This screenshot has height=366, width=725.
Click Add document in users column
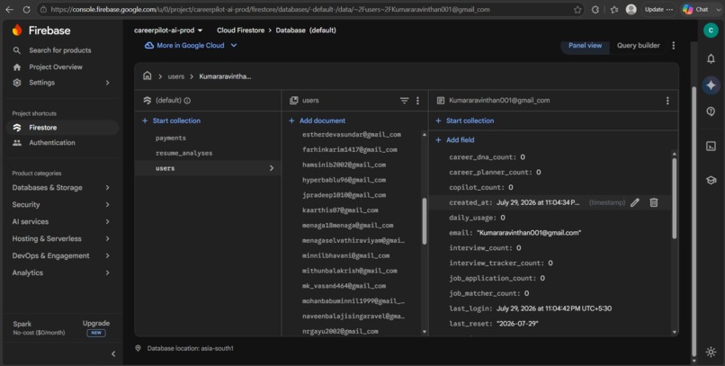coord(318,121)
